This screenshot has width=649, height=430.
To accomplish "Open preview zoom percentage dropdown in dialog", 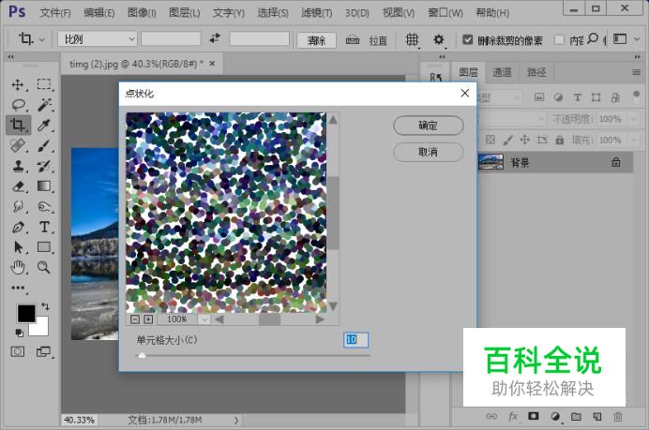I will coord(204,319).
